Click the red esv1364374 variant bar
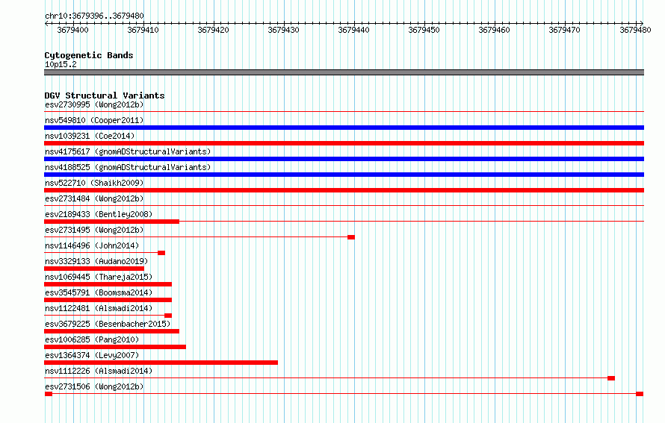Viewport: 665px width, 423px height. coord(161,363)
